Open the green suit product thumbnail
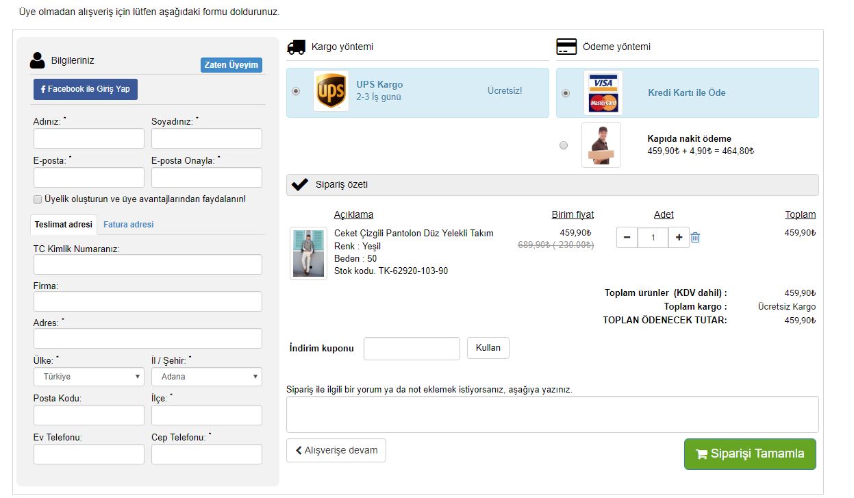The image size is (854, 498). point(308,253)
